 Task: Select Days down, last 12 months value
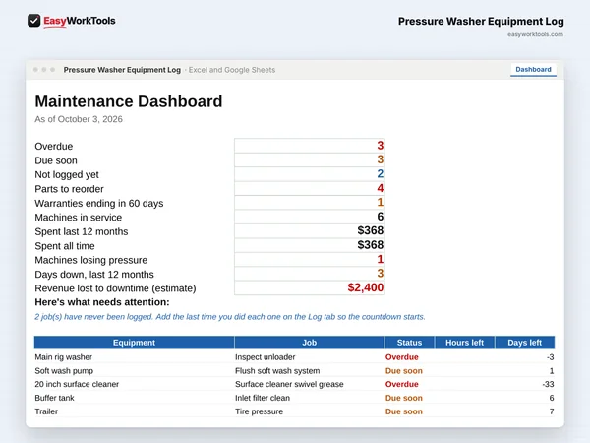[310, 274]
